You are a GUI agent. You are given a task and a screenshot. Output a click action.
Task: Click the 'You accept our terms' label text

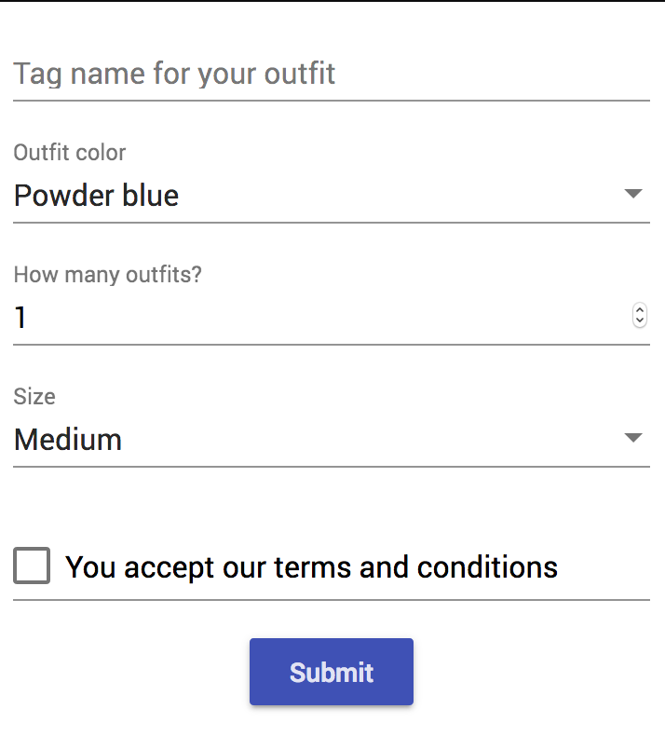311,567
